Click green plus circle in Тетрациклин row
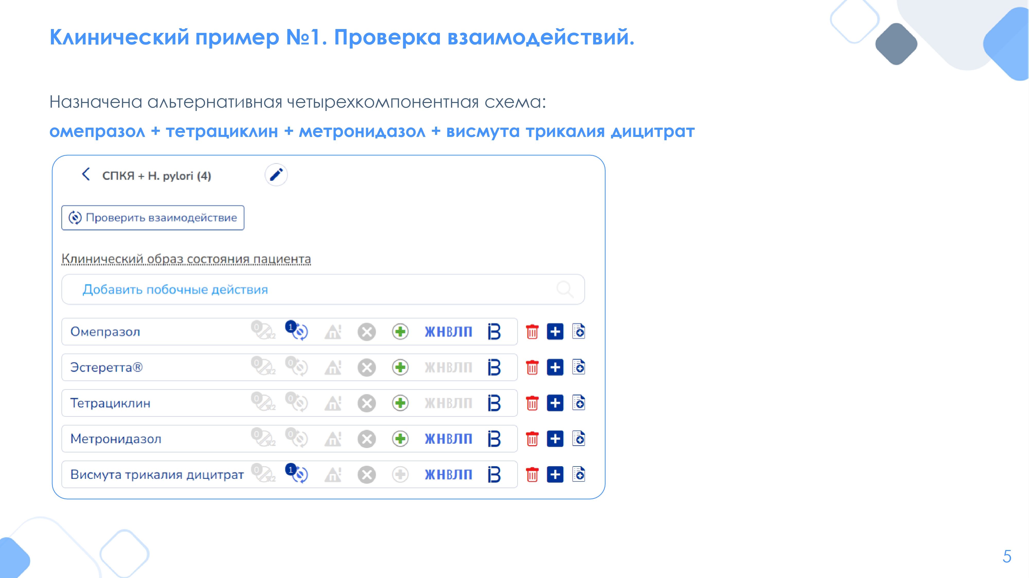The image size is (1029, 578). click(x=400, y=403)
